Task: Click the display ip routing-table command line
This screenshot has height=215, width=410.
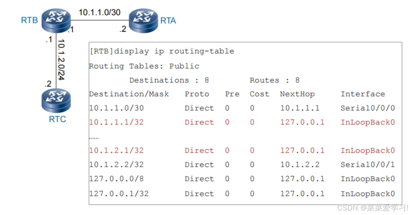Action: [x=162, y=52]
